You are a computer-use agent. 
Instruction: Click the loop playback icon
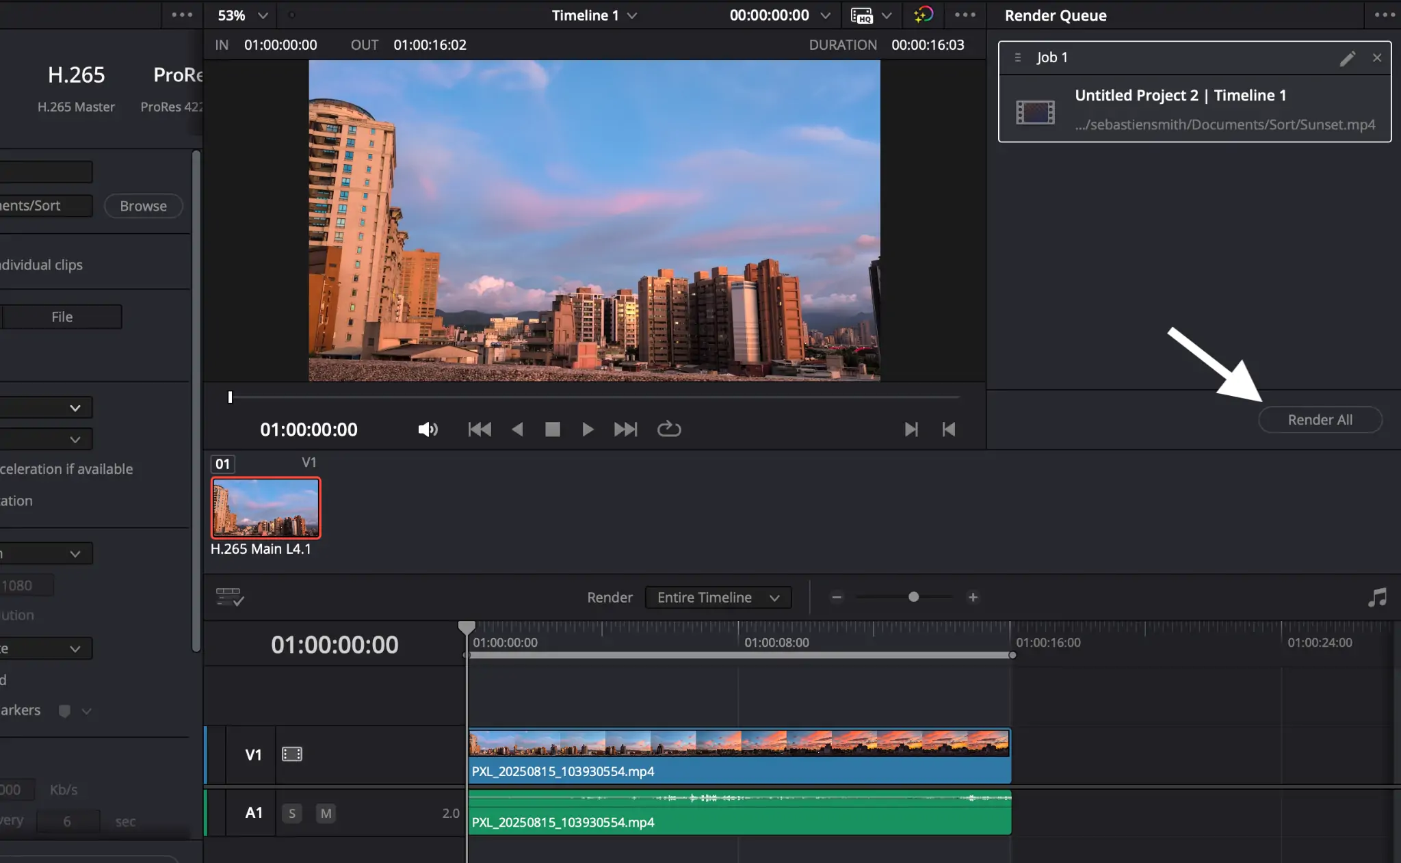tap(668, 429)
